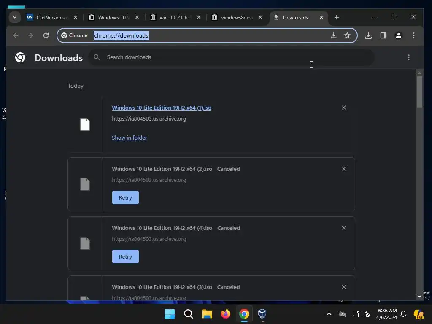Viewport: 432px width, 324px height.
Task: Close the windows8dev tab
Action: [x=260, y=17]
